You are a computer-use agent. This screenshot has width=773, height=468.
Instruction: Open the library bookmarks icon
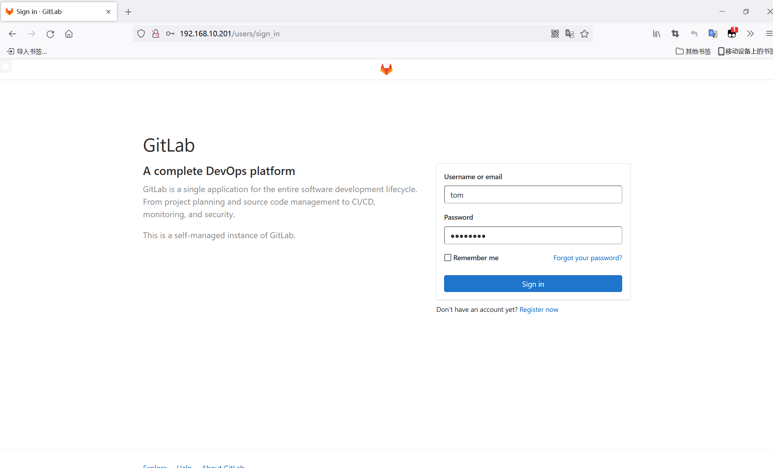tap(656, 34)
